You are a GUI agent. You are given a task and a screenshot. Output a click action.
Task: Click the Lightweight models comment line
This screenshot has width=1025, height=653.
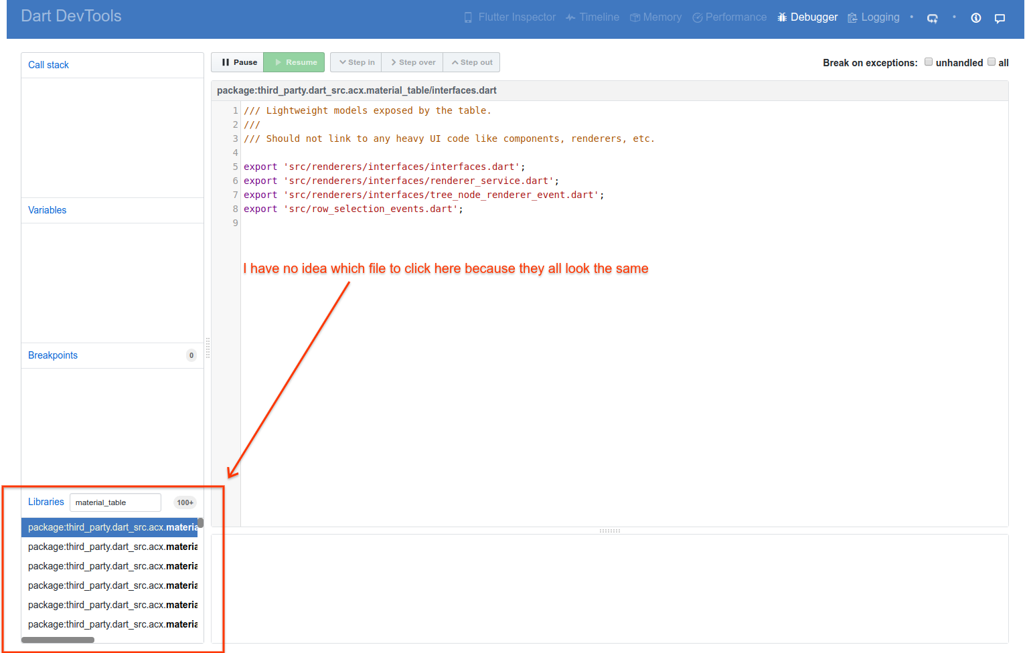(367, 110)
